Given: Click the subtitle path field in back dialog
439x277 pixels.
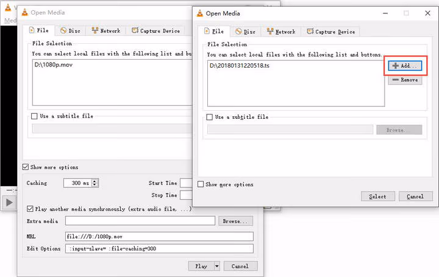Looking at the screenshot, I should click(112, 129).
